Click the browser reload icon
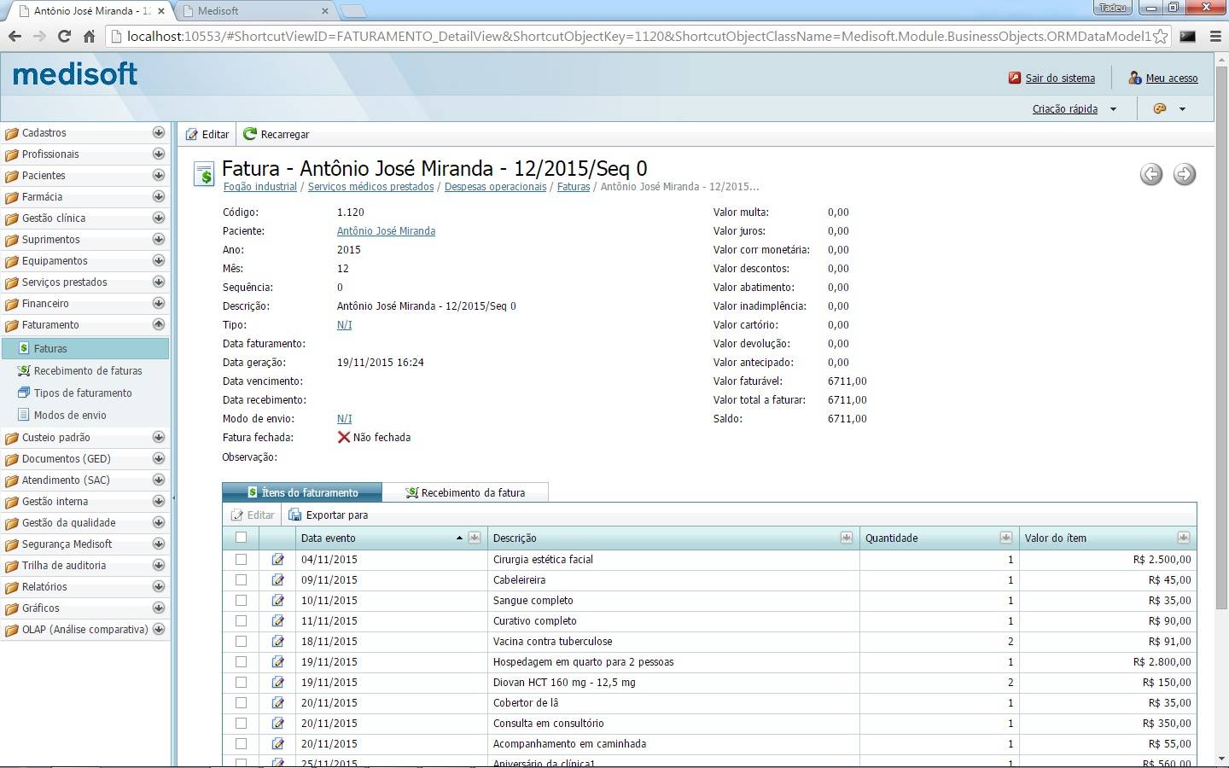Viewport: 1229px width, 768px height. tap(64, 36)
